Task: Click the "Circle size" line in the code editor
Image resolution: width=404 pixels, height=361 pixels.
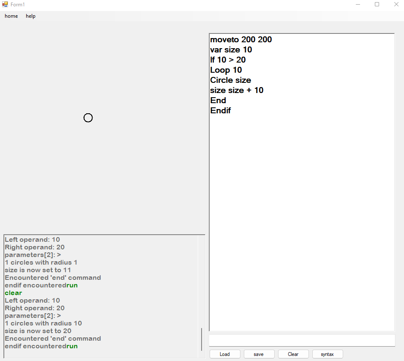Action: [230, 80]
